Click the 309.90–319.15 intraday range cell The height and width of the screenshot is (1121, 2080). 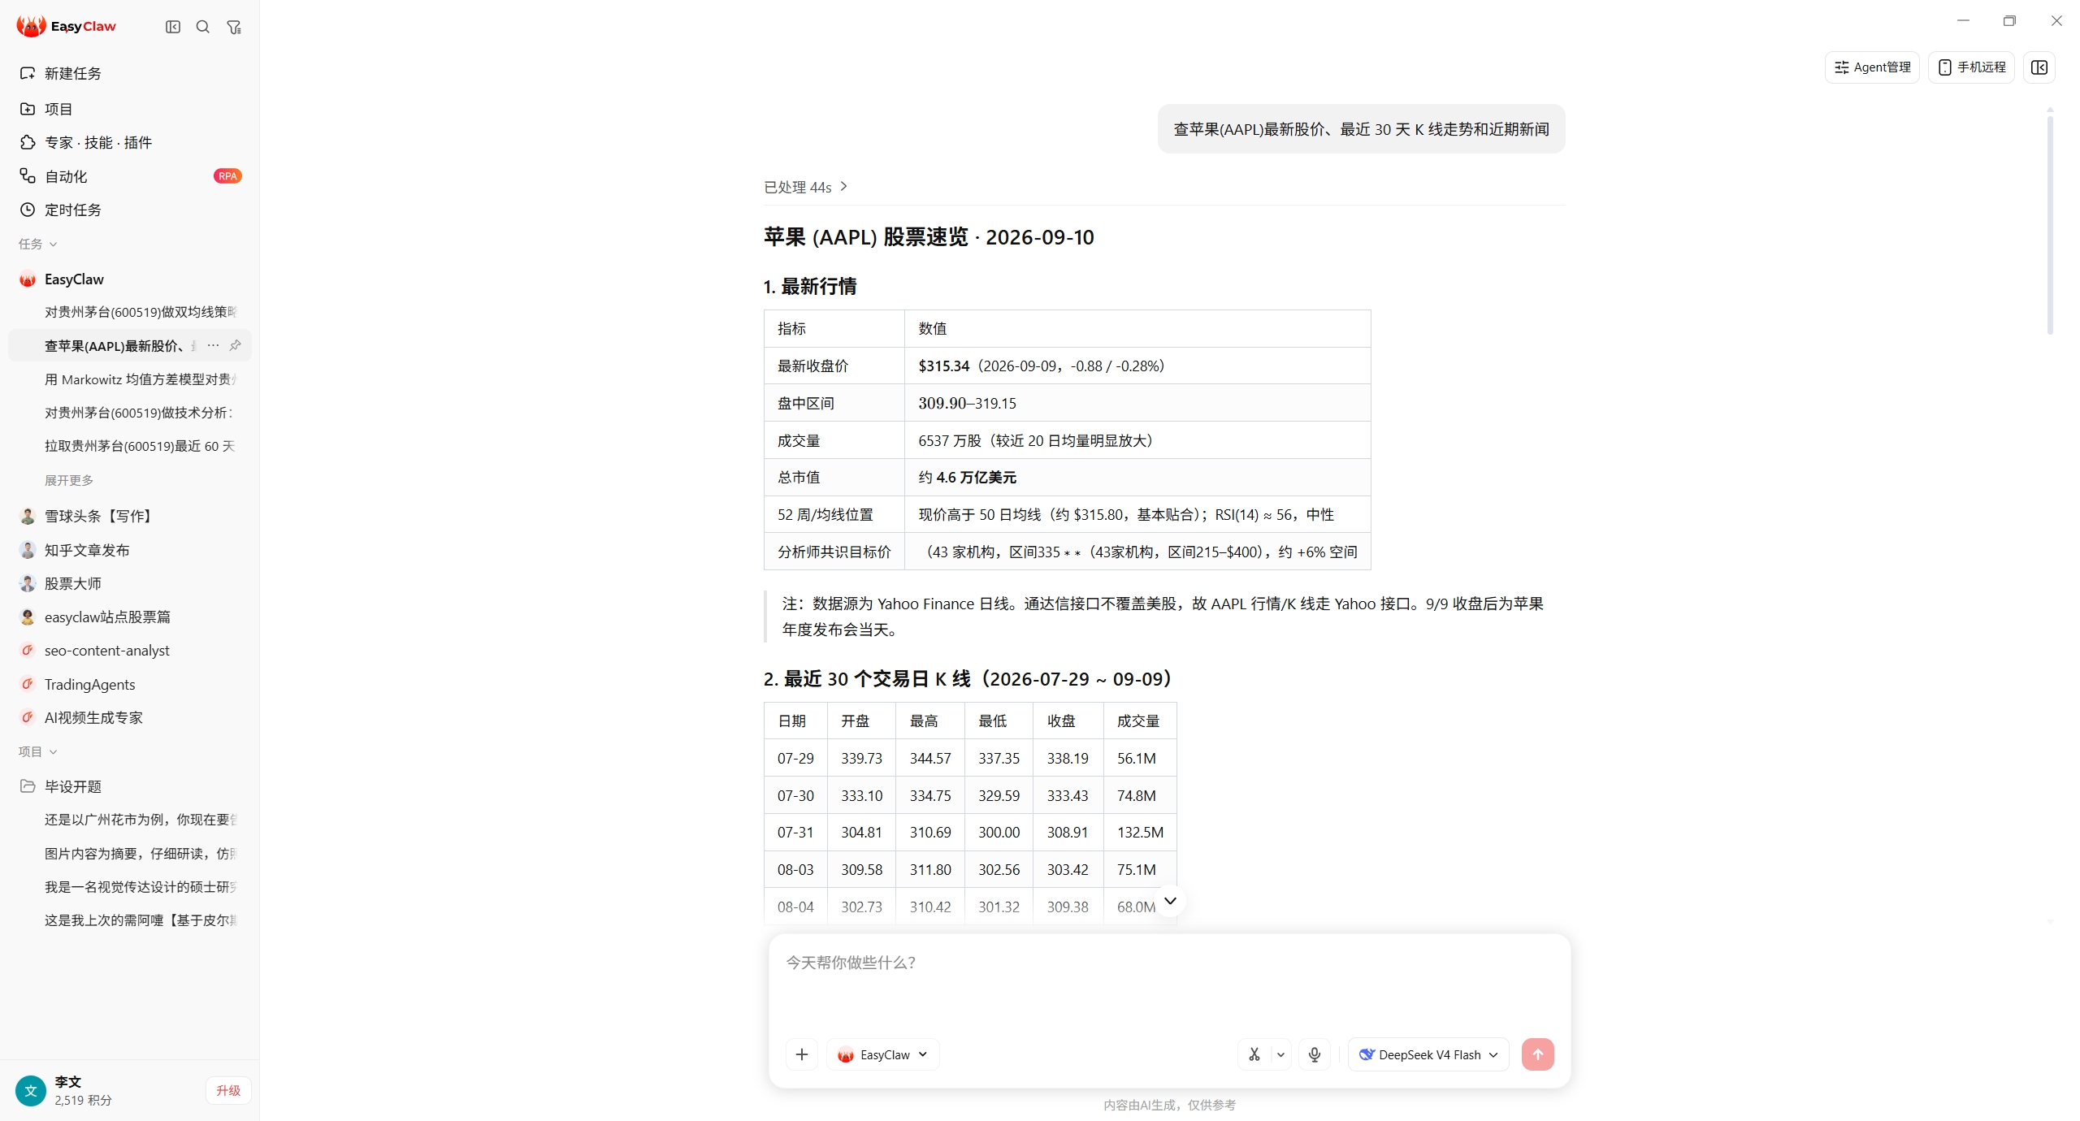pos(1137,403)
